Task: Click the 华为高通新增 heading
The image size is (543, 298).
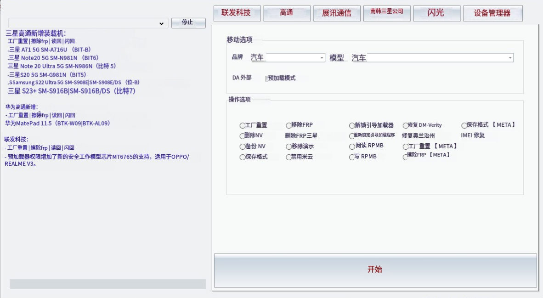Action: click(22, 107)
